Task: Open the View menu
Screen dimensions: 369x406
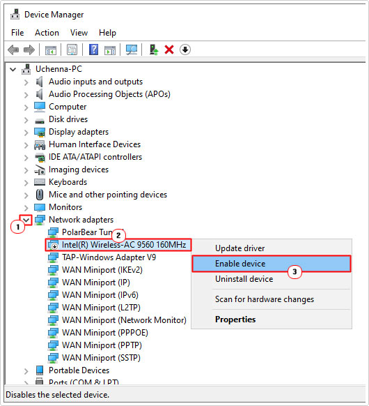Action: click(x=79, y=33)
